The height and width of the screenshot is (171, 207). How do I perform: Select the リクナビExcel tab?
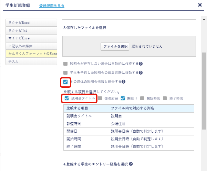[x=31, y=22]
